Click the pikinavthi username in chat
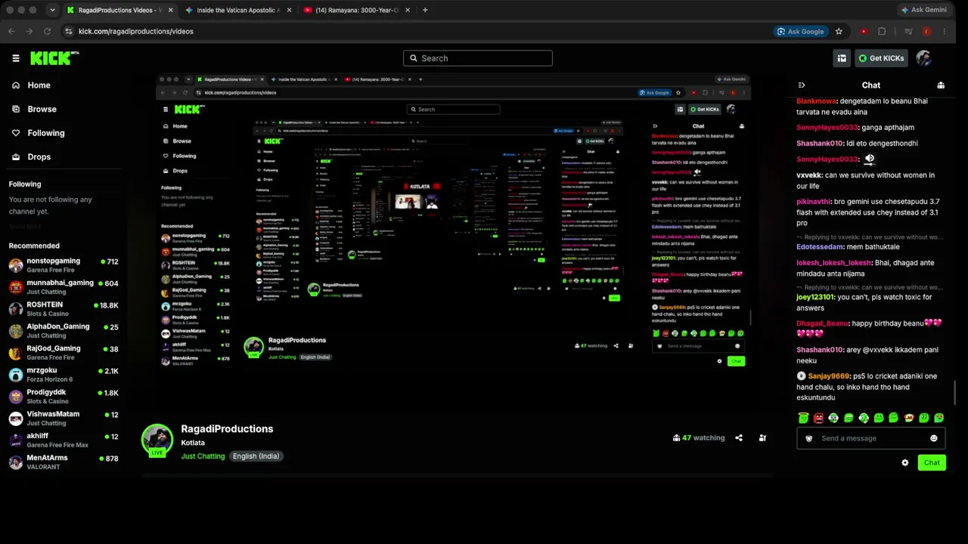 pyautogui.click(x=813, y=202)
